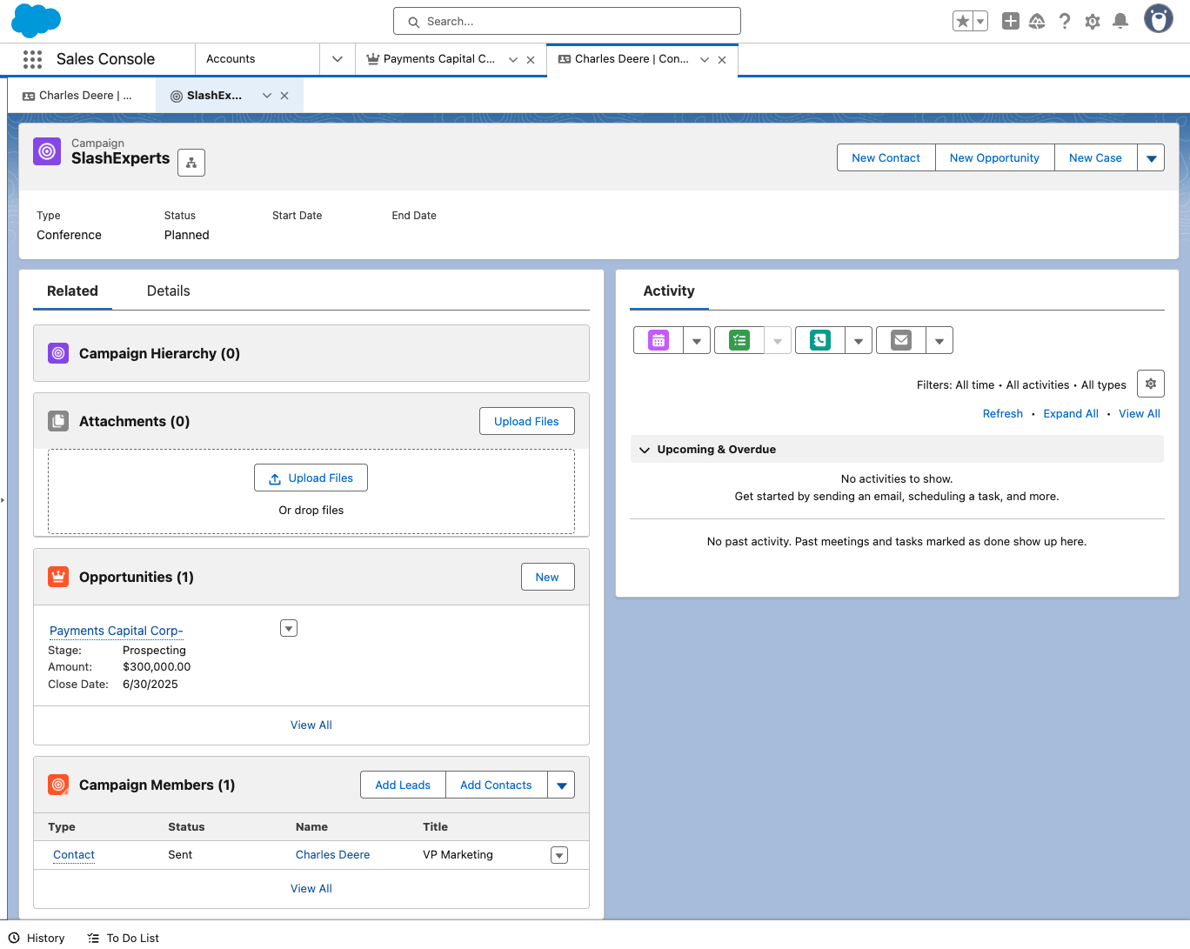Click the New Event calendar icon
This screenshot has width=1190, height=949.
(659, 341)
